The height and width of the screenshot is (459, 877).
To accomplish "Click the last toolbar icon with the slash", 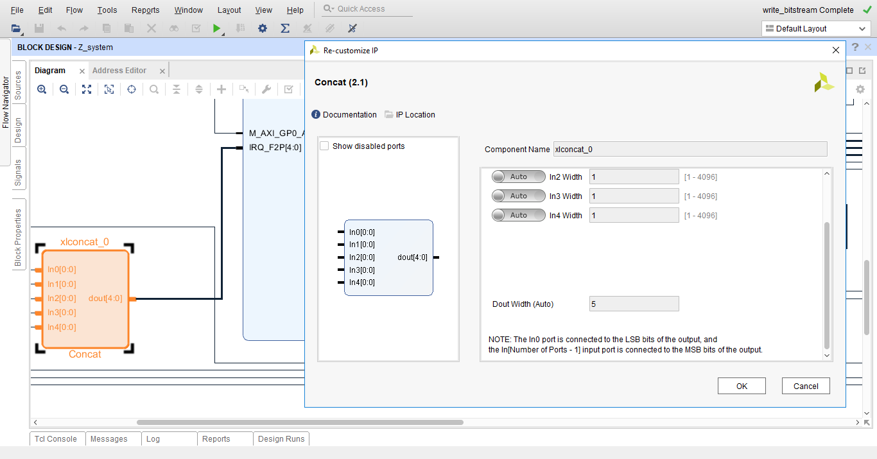I will coord(352,28).
